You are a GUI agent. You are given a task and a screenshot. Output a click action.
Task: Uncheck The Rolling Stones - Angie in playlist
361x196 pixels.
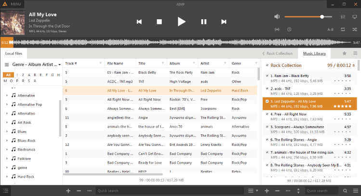click(267, 139)
